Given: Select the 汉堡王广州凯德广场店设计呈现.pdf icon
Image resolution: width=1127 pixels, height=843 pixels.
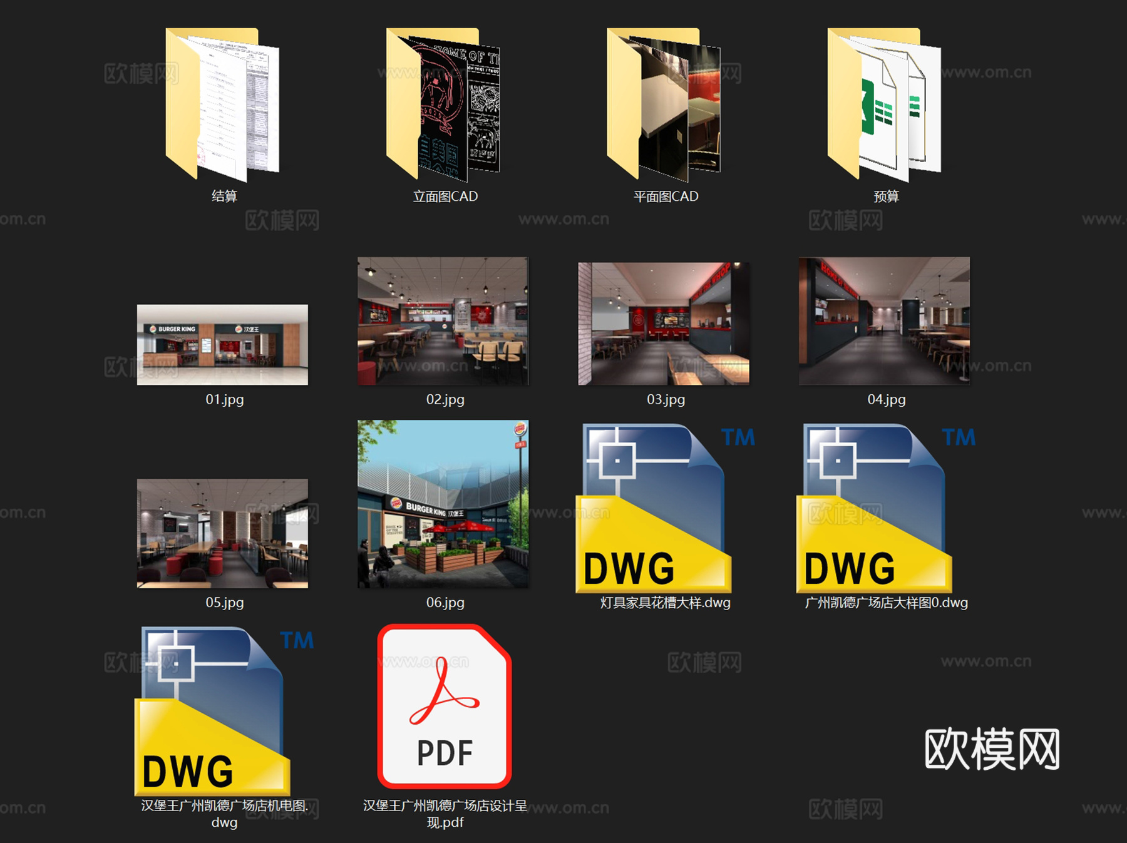Looking at the screenshot, I should [445, 707].
